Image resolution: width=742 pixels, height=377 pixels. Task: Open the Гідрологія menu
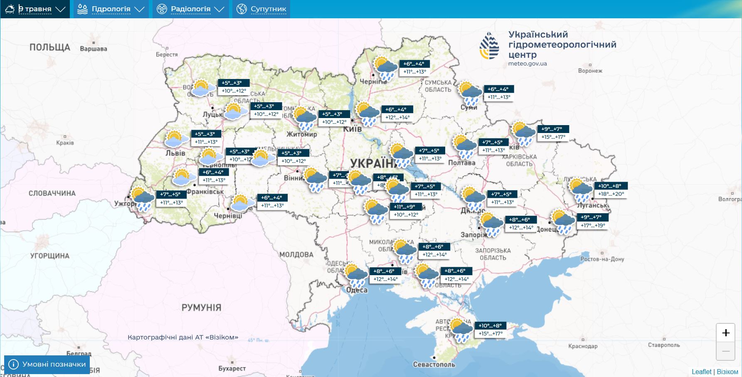[111, 9]
